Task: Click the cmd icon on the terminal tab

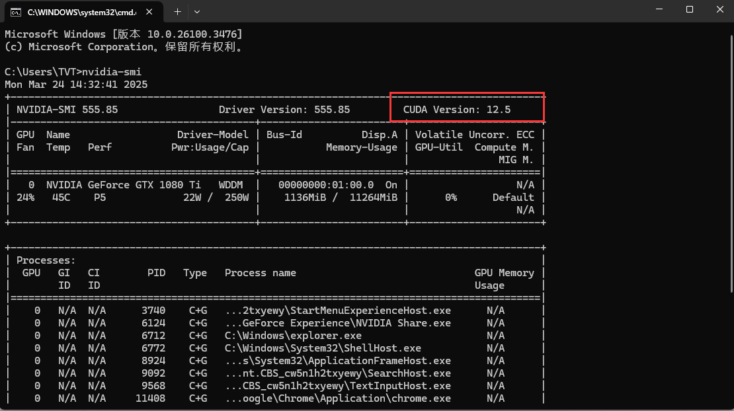Action: [x=15, y=12]
